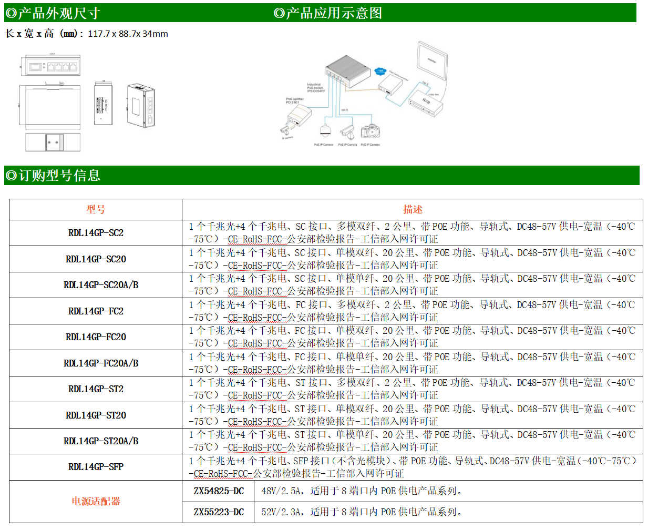Screen dimensions: 648x530
Task: Click the NVR device in the diagram
Action: click(x=426, y=102)
